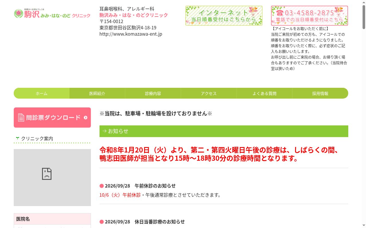This screenshot has height=228, width=366.
Task: Click the sprout icon beside クリニック案内
Action: pos(17,139)
